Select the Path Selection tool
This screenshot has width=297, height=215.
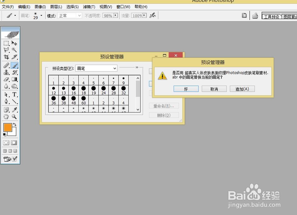6,94
